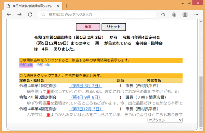Open the browser settings ellipsis menu

click(x=196, y=14)
